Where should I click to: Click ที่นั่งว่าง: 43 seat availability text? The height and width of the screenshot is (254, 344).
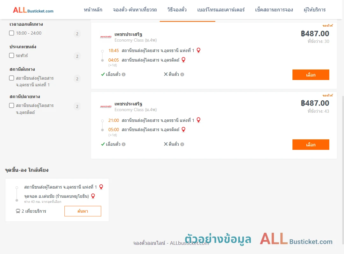[318, 111]
